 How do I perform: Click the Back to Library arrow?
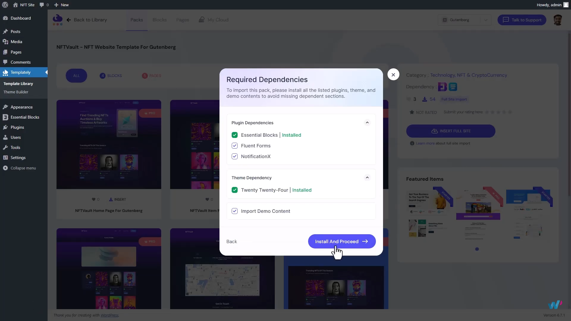pos(69,20)
